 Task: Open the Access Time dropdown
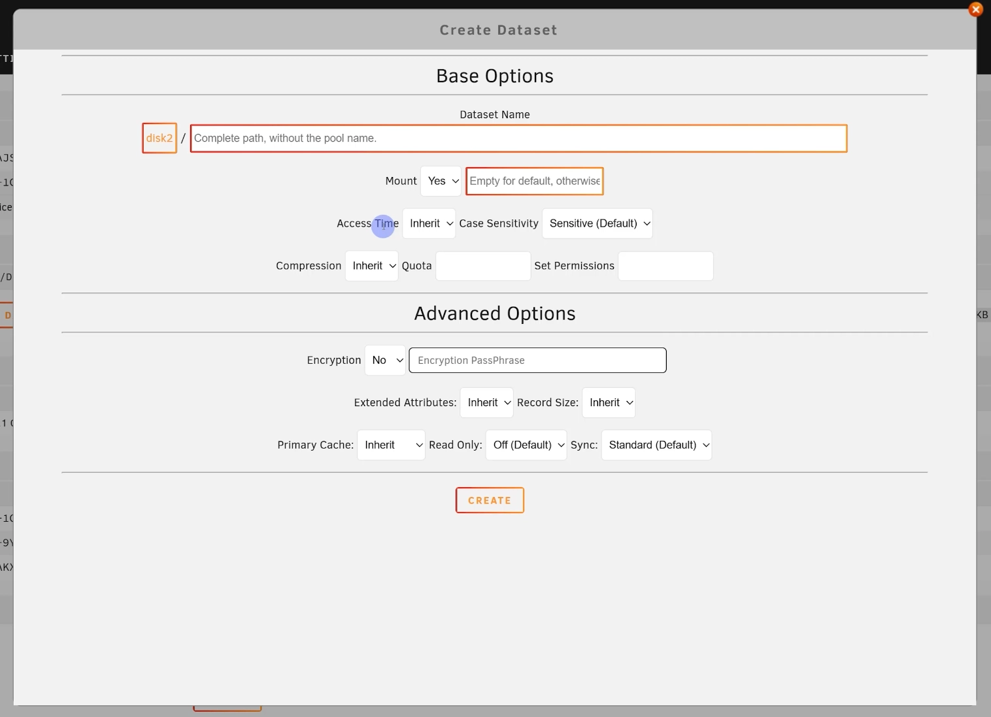429,223
